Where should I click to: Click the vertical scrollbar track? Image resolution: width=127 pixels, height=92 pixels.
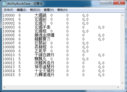(123, 49)
